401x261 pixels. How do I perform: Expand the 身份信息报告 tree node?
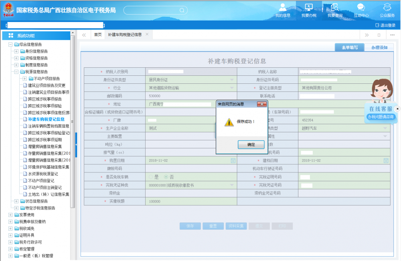coord(16,51)
